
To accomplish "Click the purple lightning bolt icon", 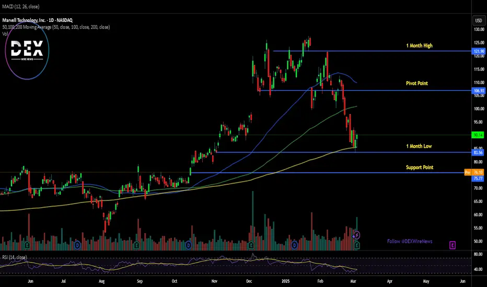I will pos(356,235).
